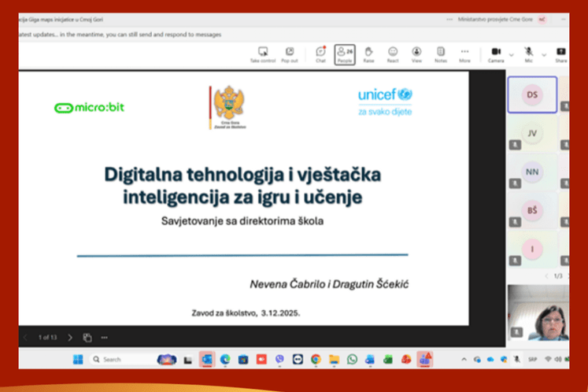Raise your hand in the meeting

click(x=368, y=54)
